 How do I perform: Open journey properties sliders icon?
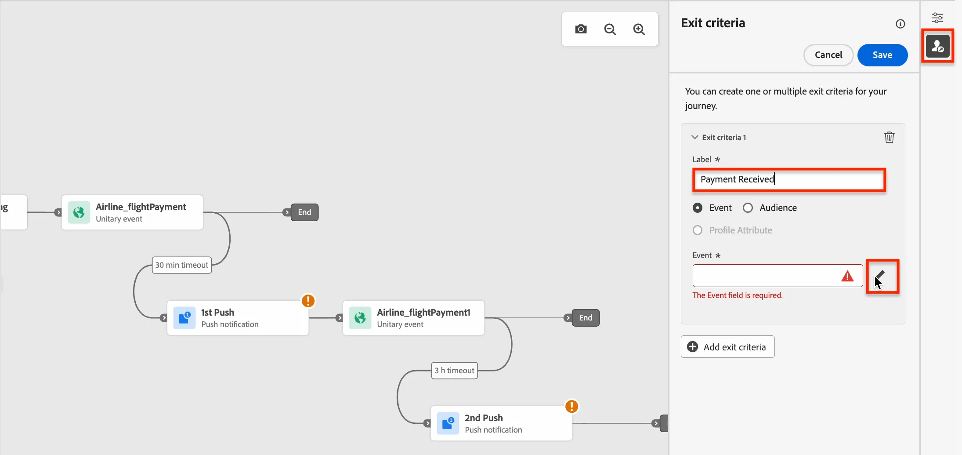point(937,18)
